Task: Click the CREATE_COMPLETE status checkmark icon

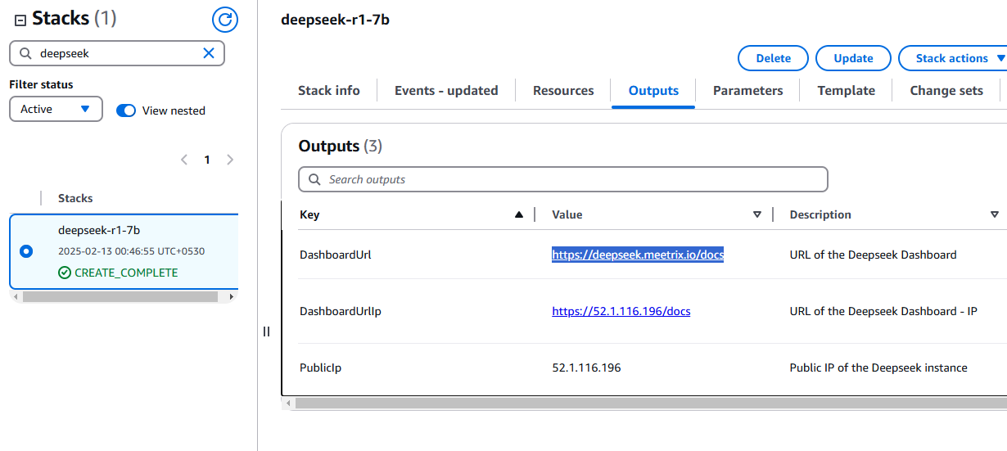Action: (65, 273)
